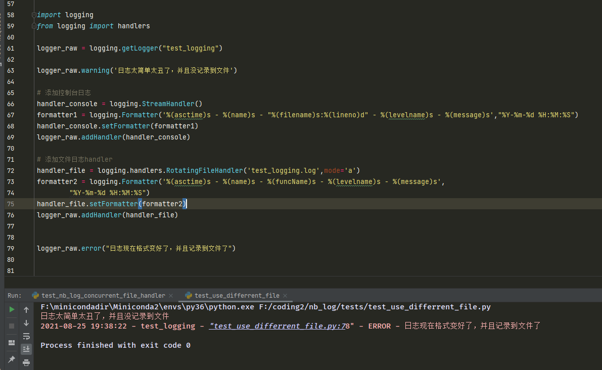Collapse the import fold marker on line 58
This screenshot has height=370, width=602.
point(34,15)
